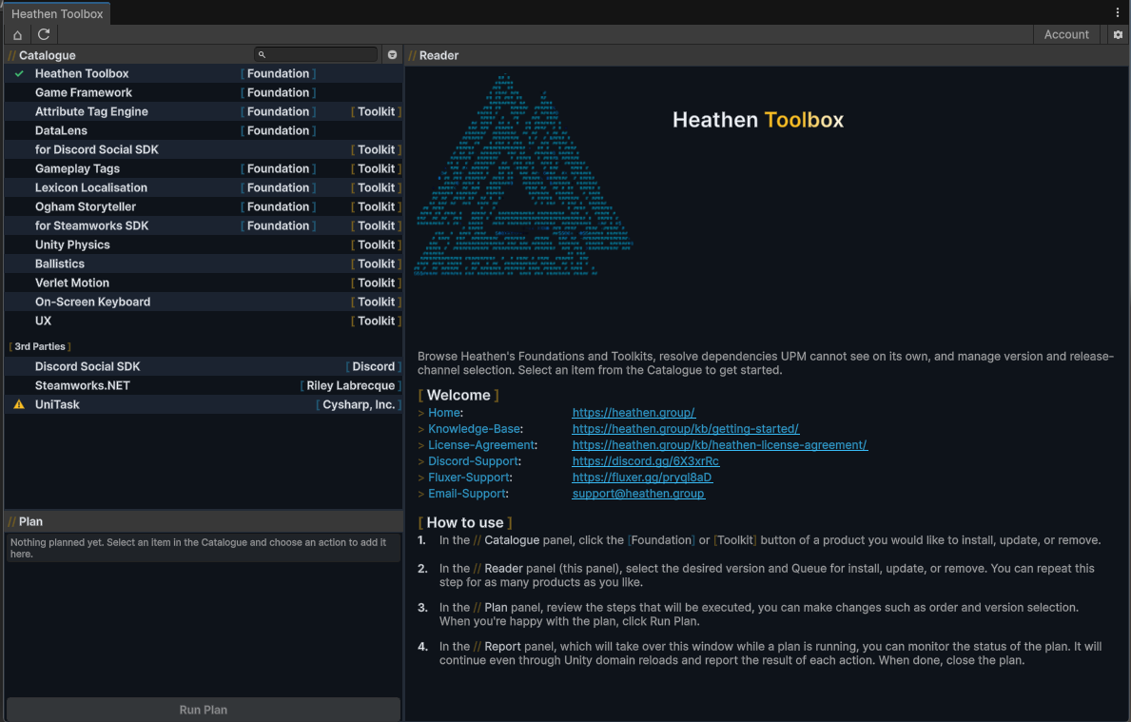Select the Steamworks.NET catalogue row
The height and width of the screenshot is (722, 1131).
pyautogui.click(x=204, y=386)
